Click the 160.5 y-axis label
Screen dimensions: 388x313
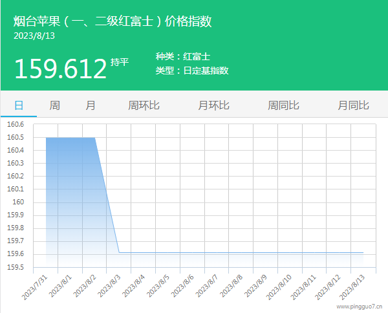click(x=16, y=138)
